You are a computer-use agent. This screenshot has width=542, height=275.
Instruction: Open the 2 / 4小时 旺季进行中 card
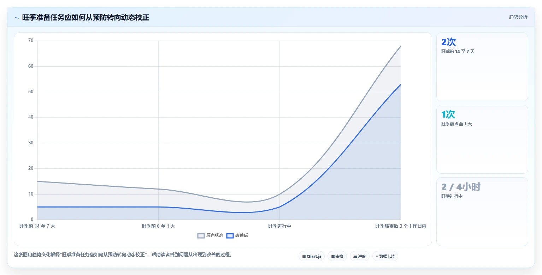[x=482, y=211]
